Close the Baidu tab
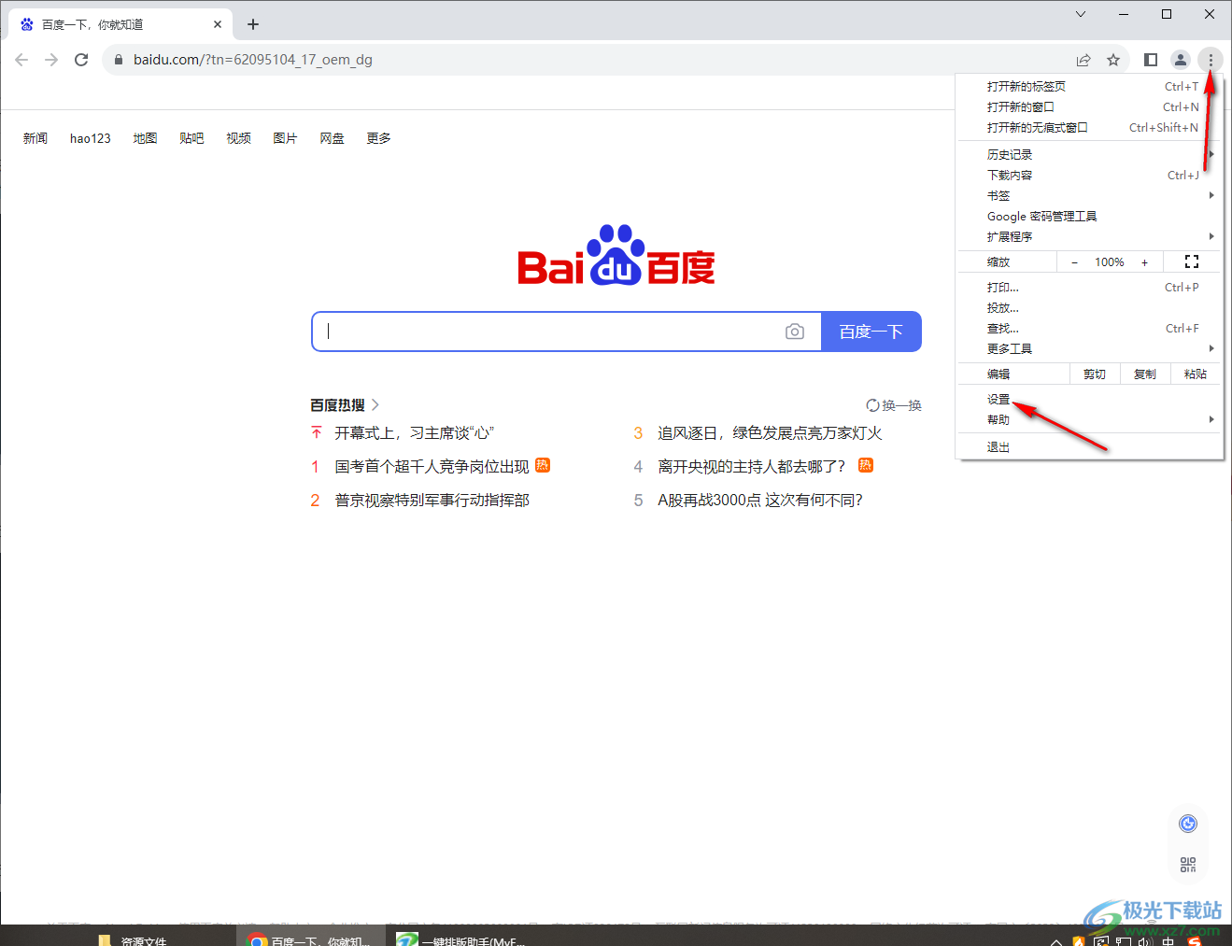 (x=218, y=24)
